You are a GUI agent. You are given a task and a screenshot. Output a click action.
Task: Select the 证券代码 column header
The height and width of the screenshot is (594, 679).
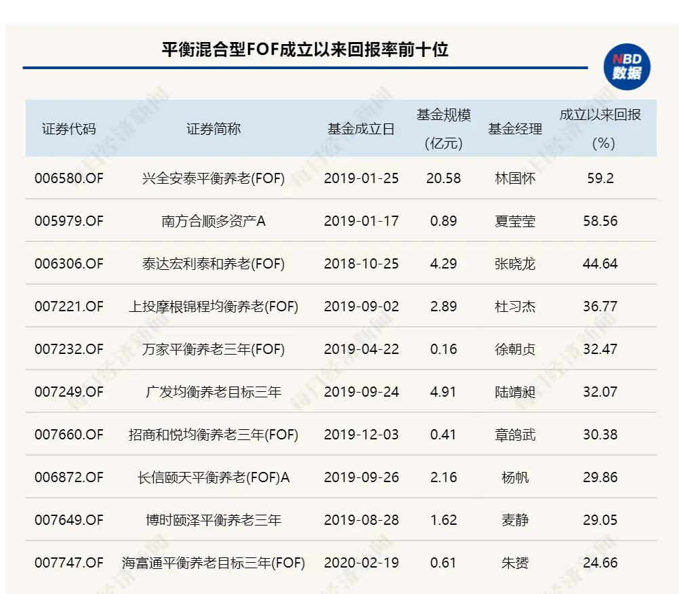69,129
